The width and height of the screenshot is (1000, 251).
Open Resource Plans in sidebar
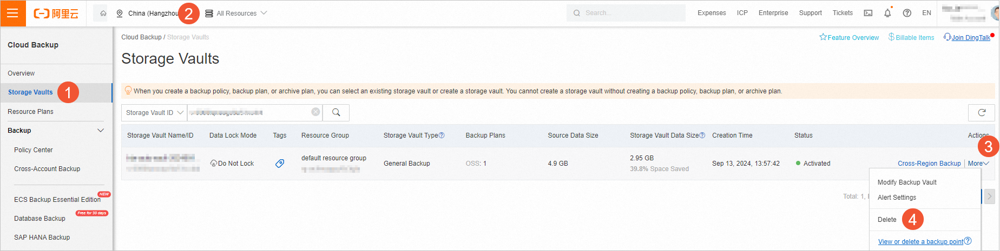[31, 112]
